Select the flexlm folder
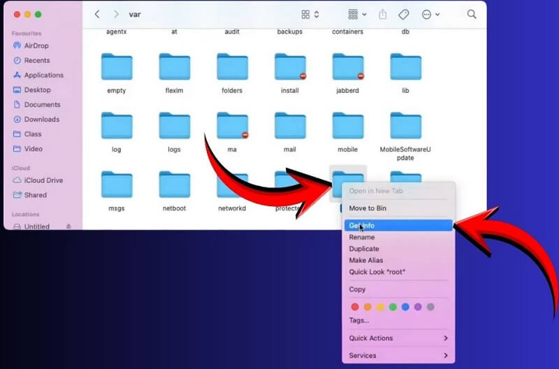This screenshot has width=559, height=369. [174, 66]
